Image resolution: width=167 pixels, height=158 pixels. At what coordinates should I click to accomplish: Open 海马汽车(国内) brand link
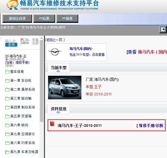point(81,49)
